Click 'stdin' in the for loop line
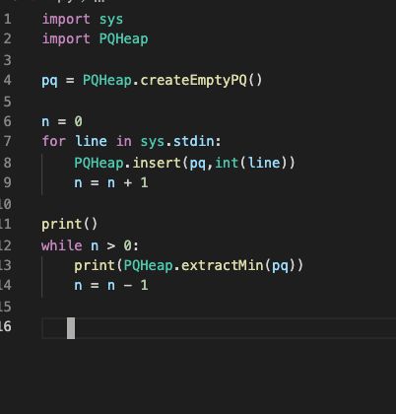Screen dimensions: 396x414 (193, 141)
